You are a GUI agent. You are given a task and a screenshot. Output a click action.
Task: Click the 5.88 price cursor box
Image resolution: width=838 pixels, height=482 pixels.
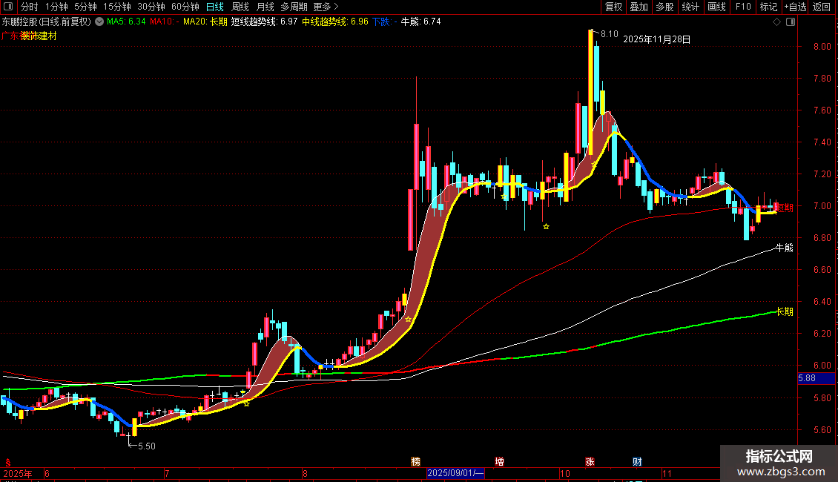tap(816, 378)
